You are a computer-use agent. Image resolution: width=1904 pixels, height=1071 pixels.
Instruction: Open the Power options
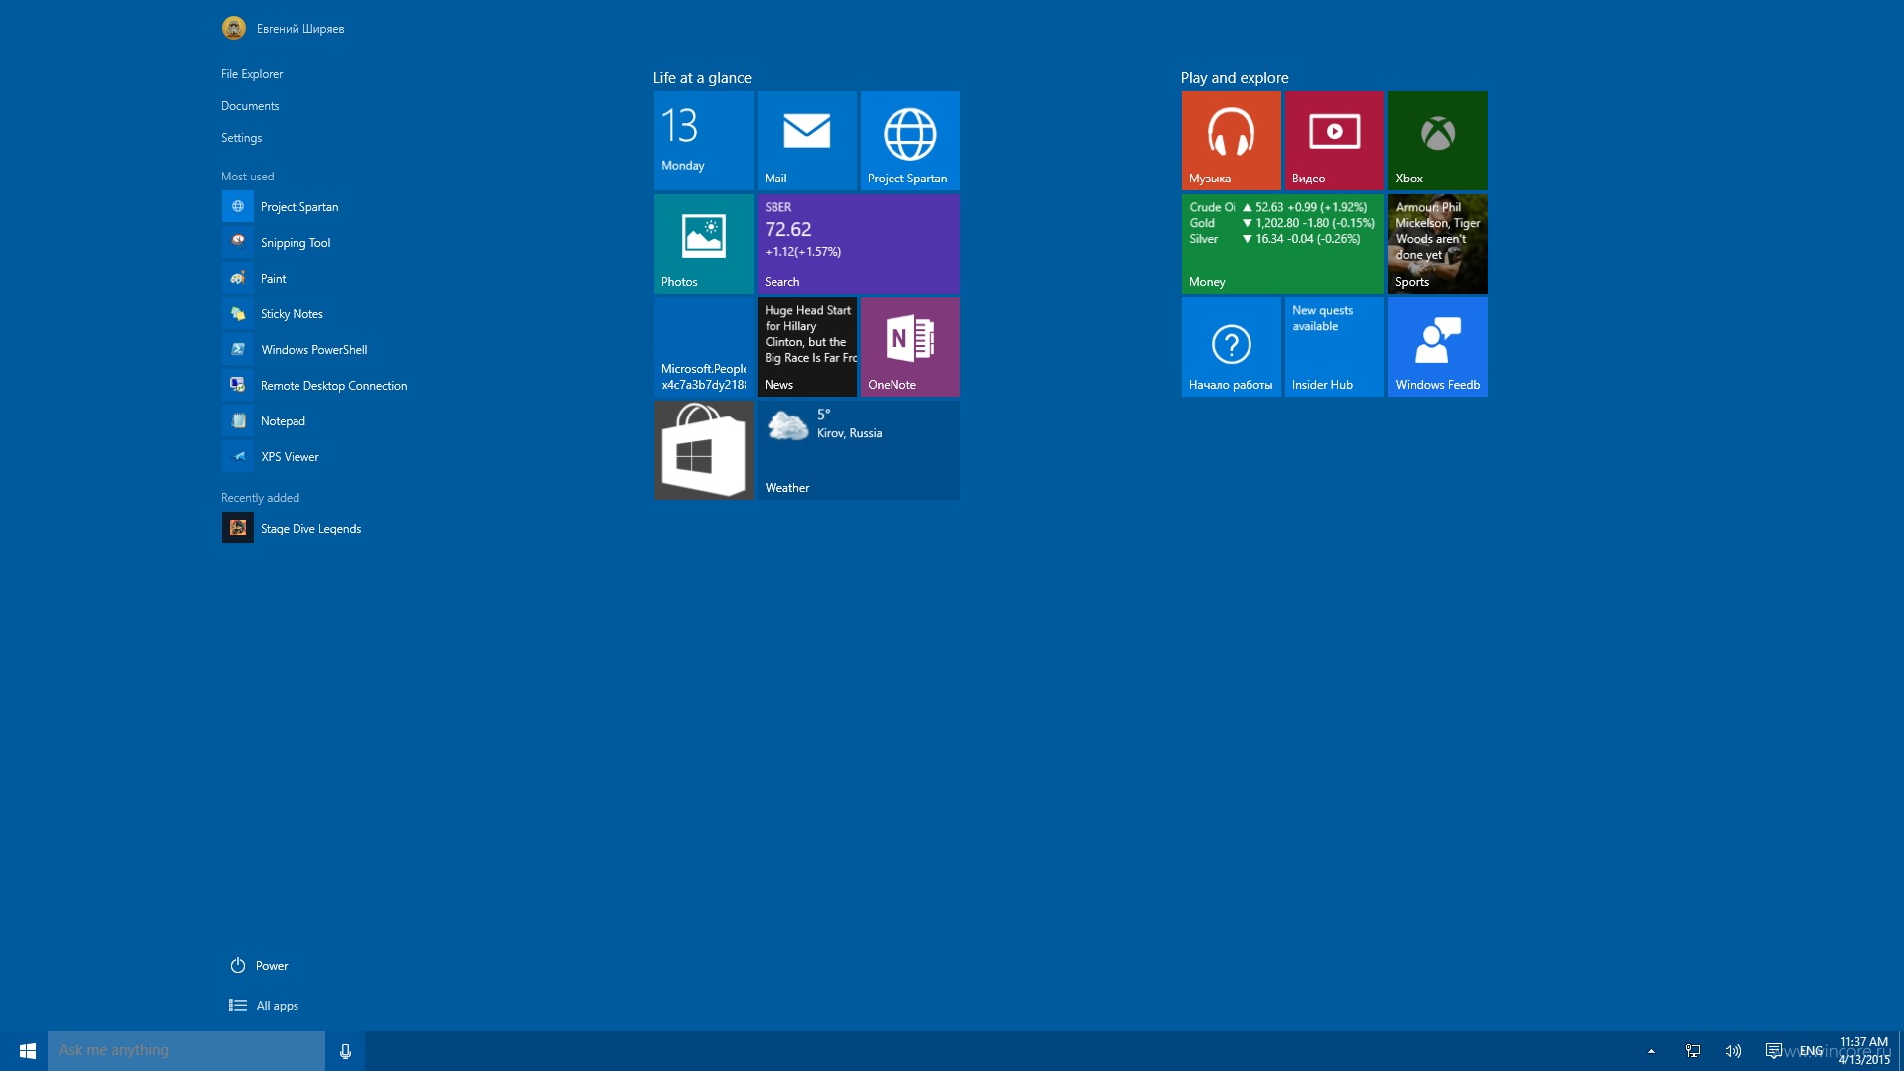[x=259, y=966]
